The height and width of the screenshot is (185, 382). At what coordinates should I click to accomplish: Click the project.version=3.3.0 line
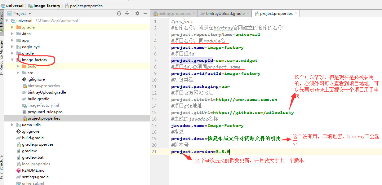(x=200, y=152)
